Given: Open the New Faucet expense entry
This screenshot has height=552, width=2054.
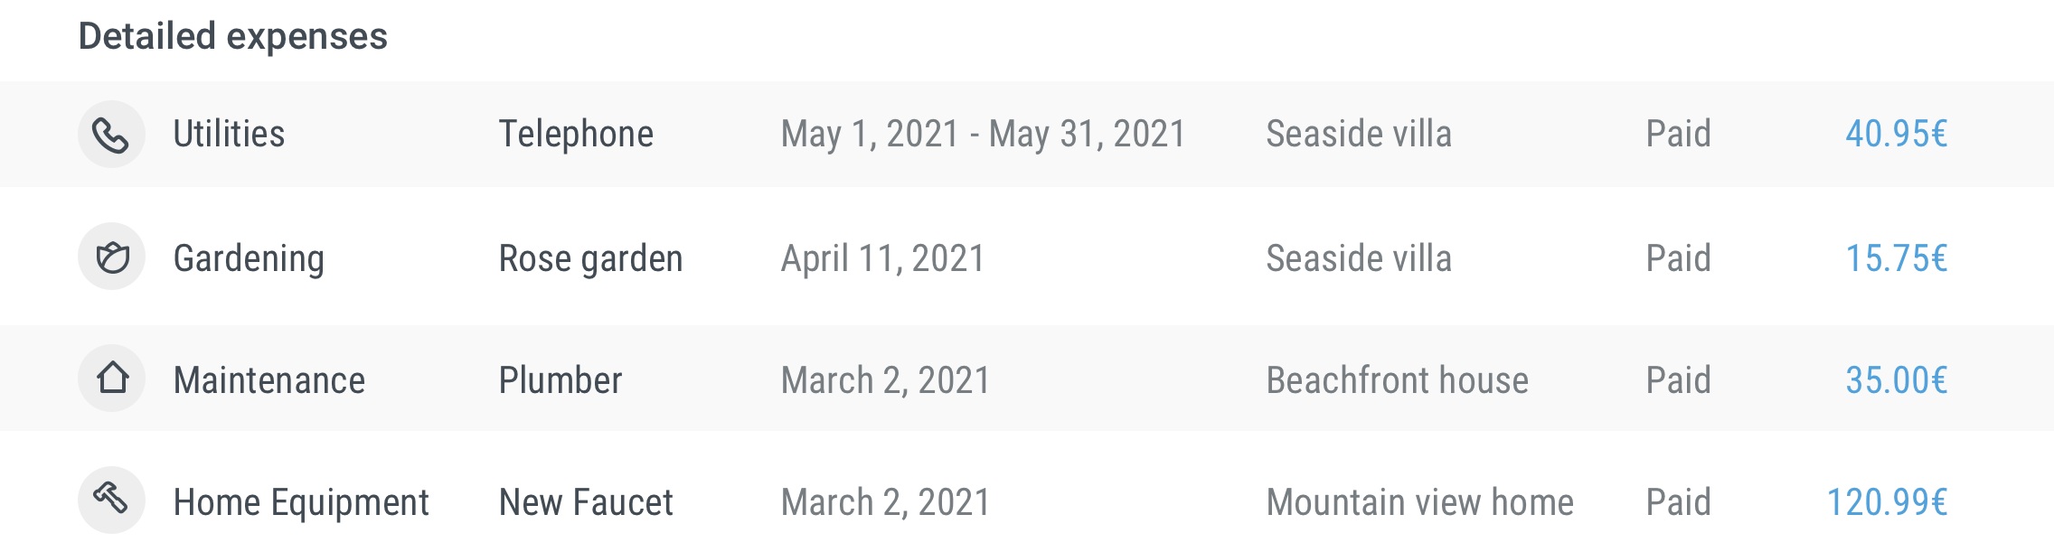Looking at the screenshot, I should point(586,502).
